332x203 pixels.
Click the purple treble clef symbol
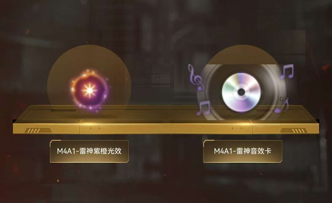click(196, 77)
